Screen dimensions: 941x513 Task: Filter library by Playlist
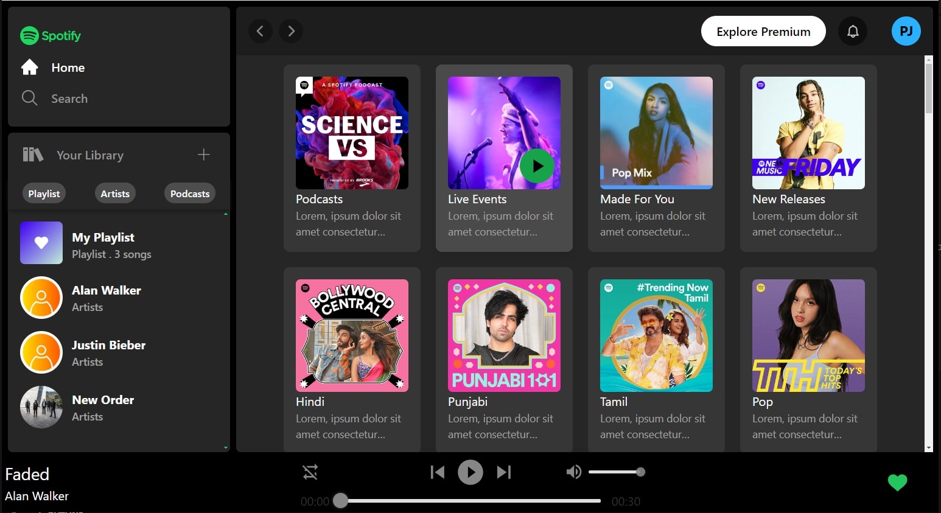coord(44,194)
